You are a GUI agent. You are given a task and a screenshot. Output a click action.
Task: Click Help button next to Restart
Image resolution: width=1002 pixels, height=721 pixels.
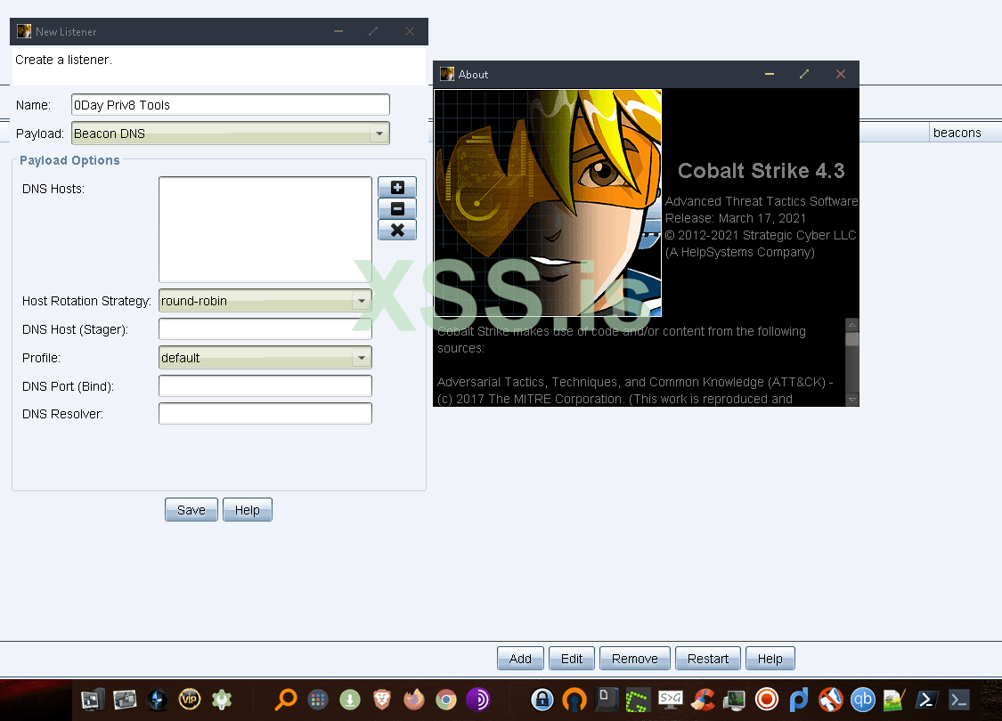point(770,659)
